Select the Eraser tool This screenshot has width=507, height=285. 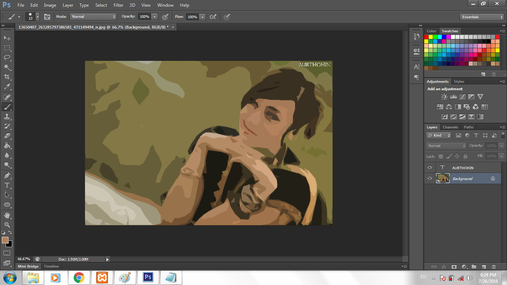7,136
